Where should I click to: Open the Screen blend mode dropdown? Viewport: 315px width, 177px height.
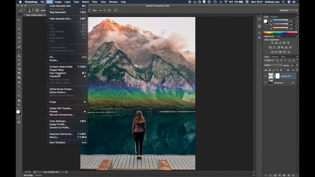pyautogui.click(x=273, y=65)
